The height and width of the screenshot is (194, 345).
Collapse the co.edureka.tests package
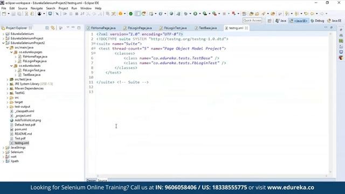coord(11,66)
